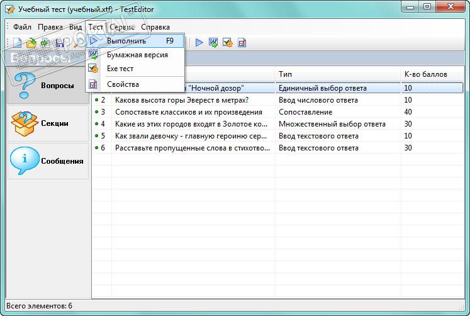
Task: Click score 30 in the Множественный выбор row
Action: tap(408, 124)
